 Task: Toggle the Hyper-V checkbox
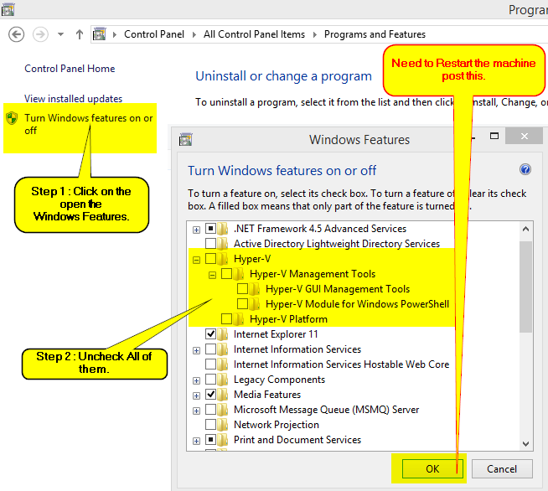tap(210, 259)
